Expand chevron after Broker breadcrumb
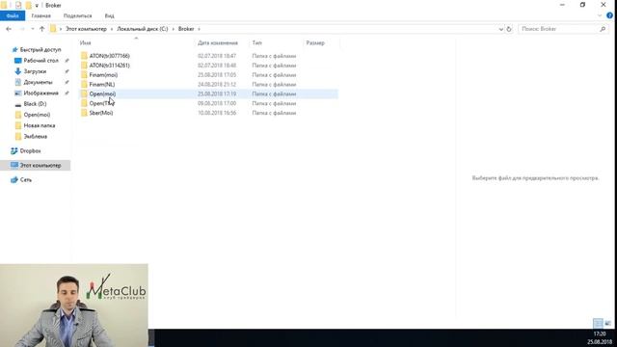The width and height of the screenshot is (617, 347). [199, 29]
